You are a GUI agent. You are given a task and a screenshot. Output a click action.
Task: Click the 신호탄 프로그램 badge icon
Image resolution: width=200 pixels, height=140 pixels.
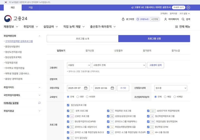point(72,116)
